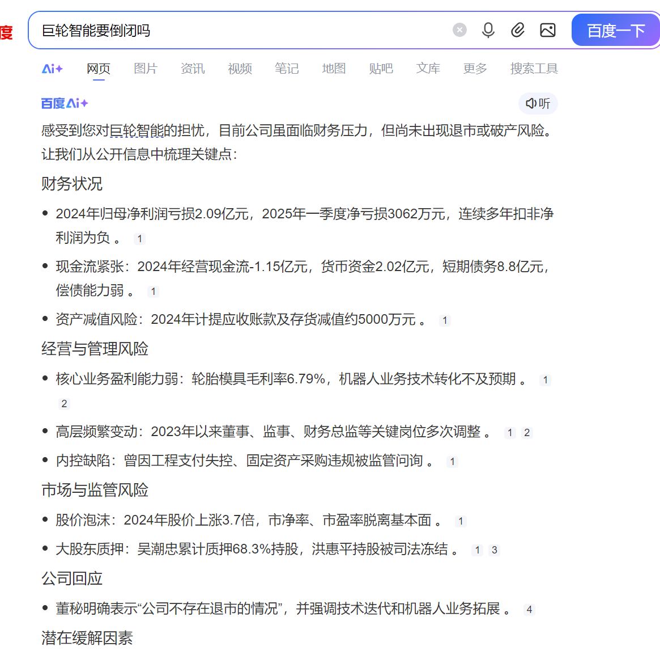Open the 笔记 tab

tap(287, 68)
